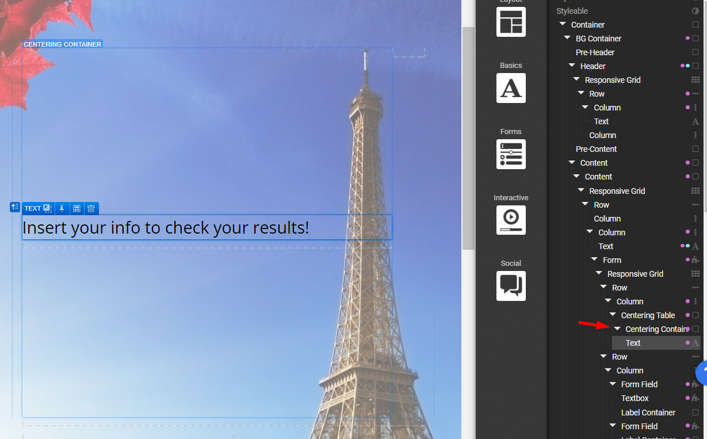Collapse the Form Field arrow above Textbox

(x=613, y=384)
